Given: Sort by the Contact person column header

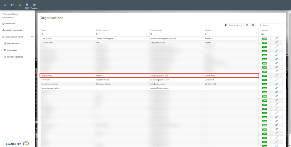Looking at the screenshot, I should coord(102,30).
